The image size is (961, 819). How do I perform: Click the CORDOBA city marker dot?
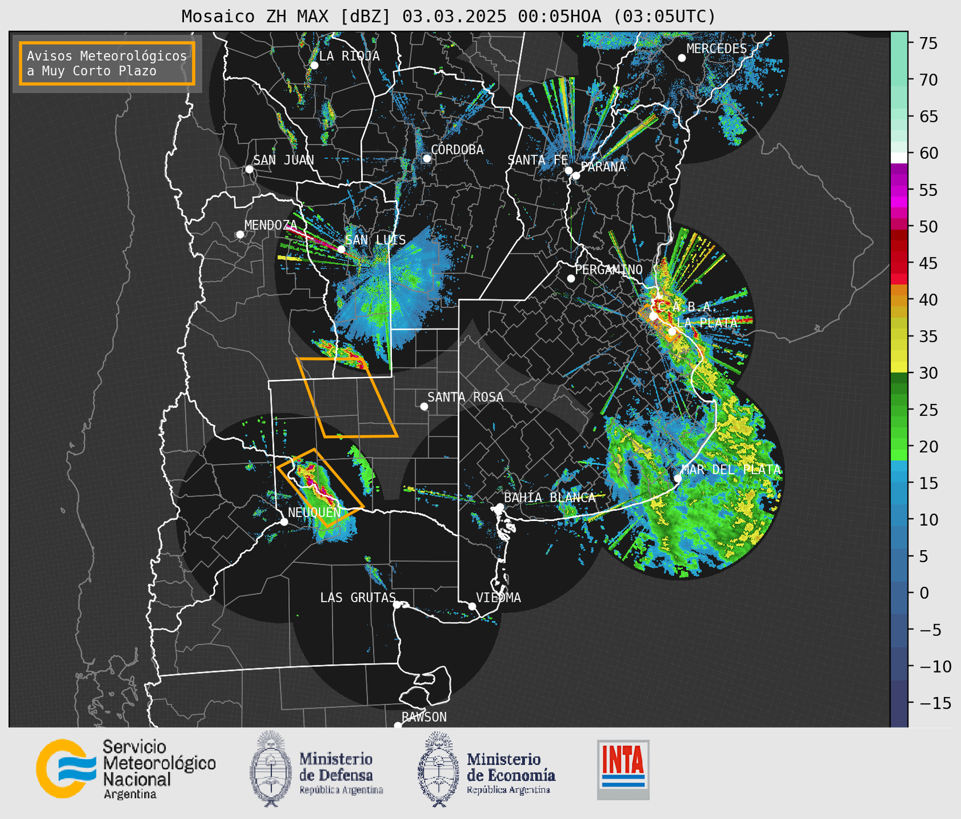click(427, 158)
